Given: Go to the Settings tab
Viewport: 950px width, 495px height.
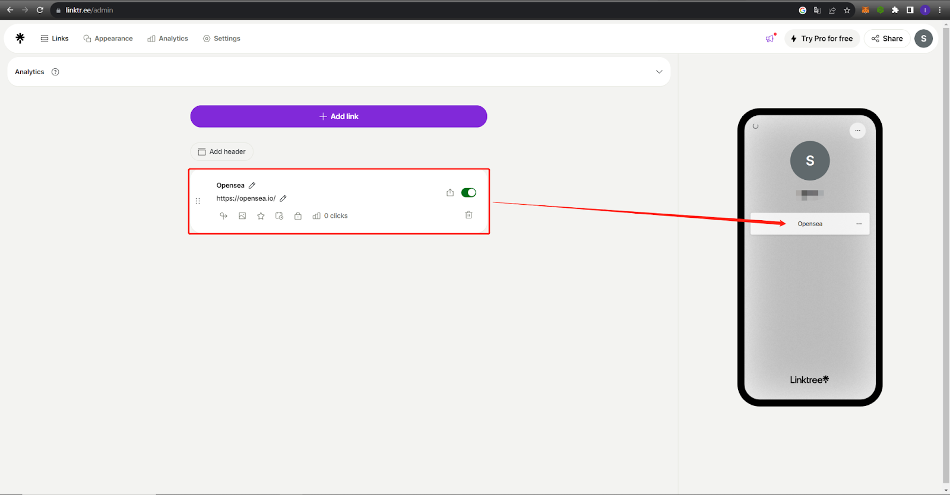Looking at the screenshot, I should (221, 39).
